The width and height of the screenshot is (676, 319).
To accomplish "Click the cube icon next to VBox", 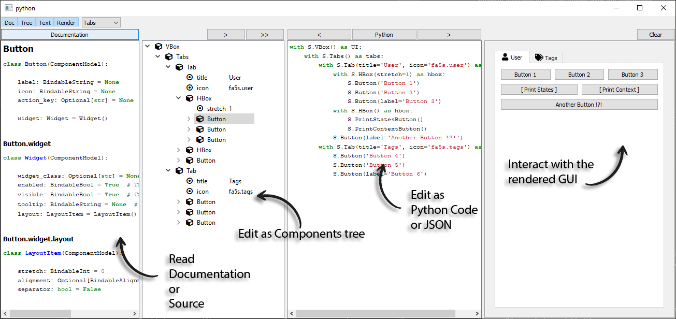I will coord(159,47).
